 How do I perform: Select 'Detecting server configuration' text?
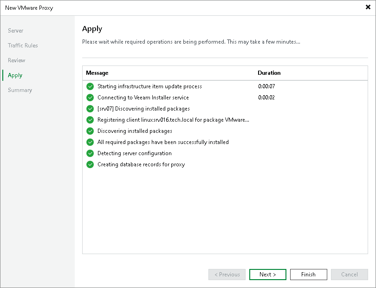pyautogui.click(x=135, y=153)
